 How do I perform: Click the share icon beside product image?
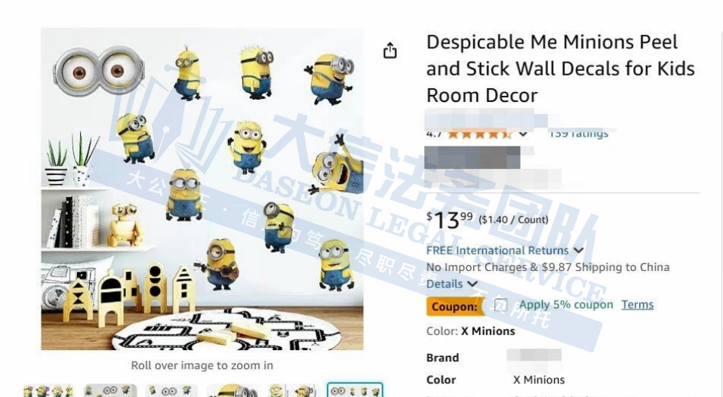(x=390, y=51)
